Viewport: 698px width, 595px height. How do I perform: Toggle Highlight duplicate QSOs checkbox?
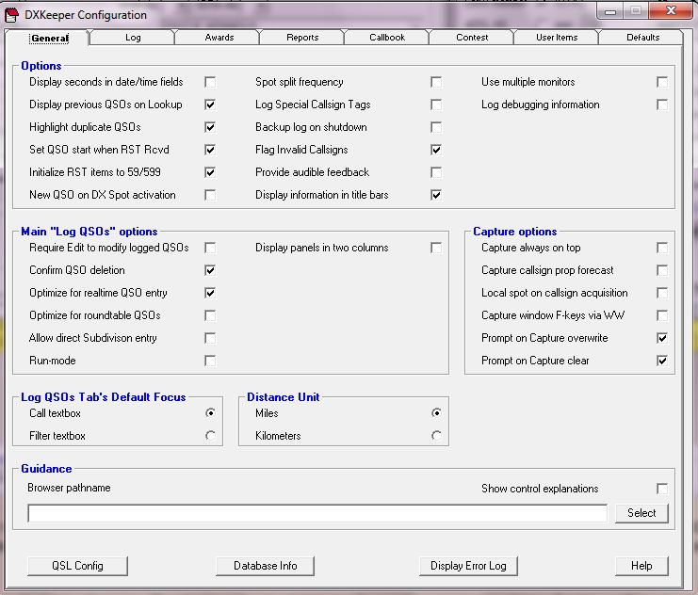(x=210, y=127)
